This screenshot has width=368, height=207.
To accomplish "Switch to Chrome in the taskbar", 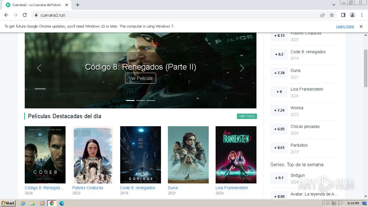I will pyautogui.click(x=52, y=203).
